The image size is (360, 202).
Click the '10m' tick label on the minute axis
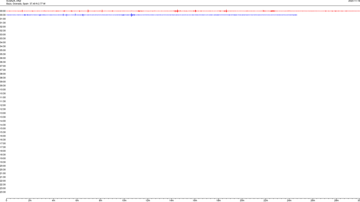(x=124, y=201)
